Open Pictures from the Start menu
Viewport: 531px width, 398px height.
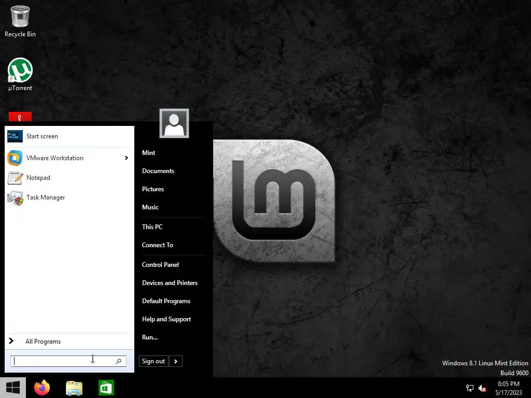[x=153, y=189]
